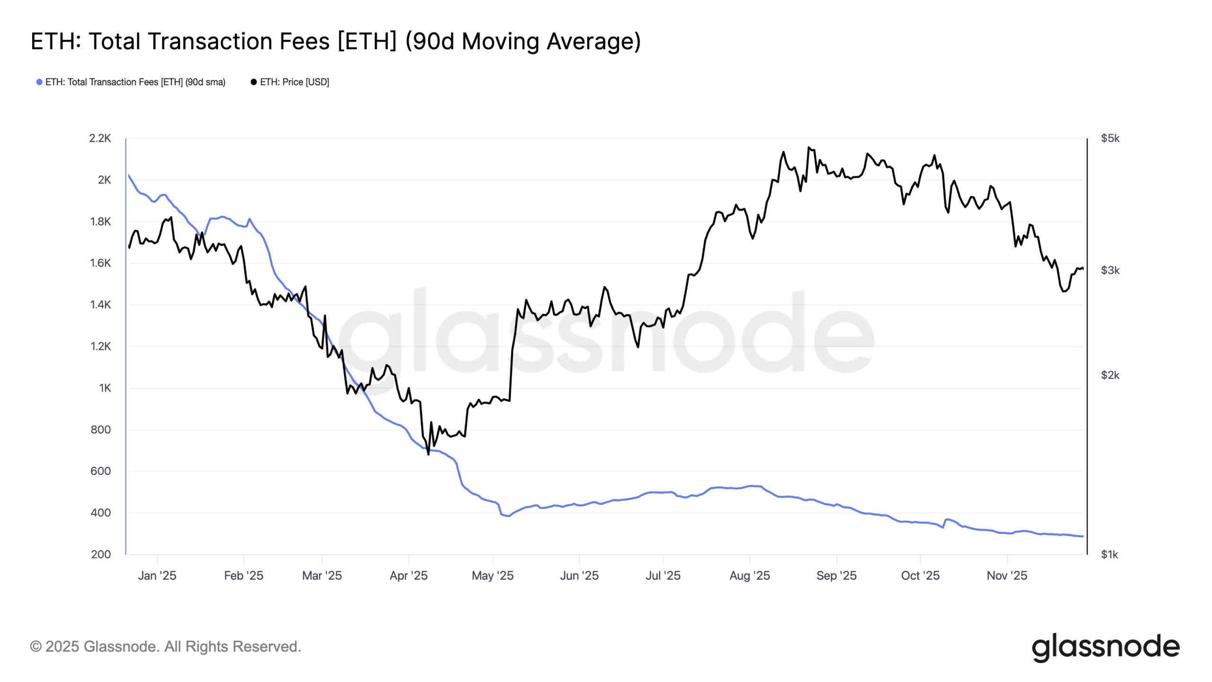Screen dimensions: 1212x682
Task: Select the Nov '25 x-axis label
Action: pos(1007,575)
